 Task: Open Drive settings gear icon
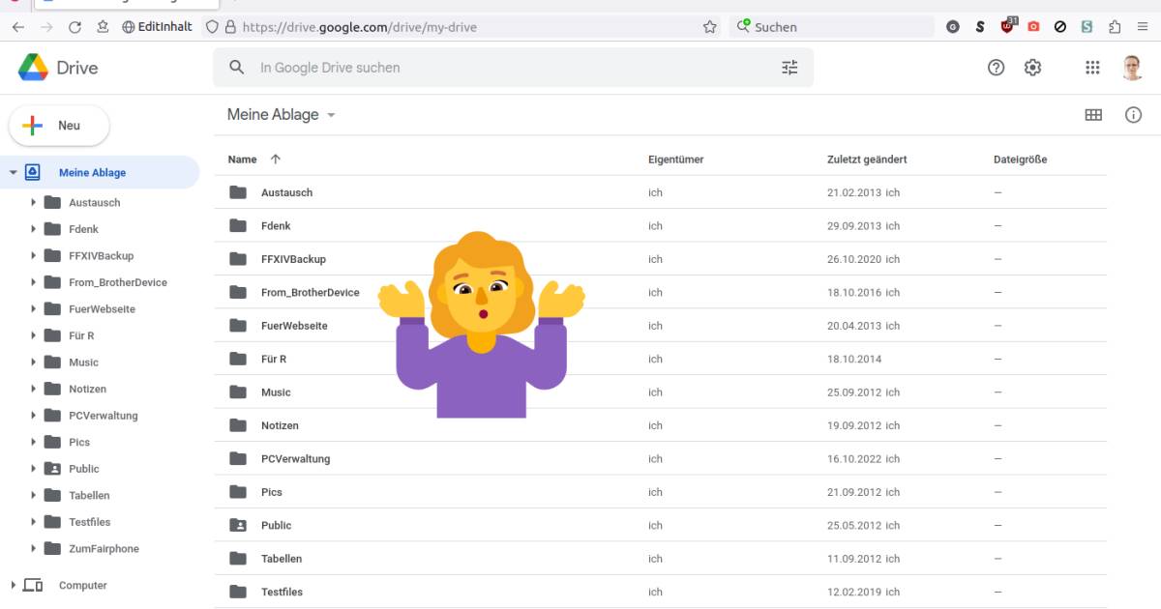click(1032, 68)
